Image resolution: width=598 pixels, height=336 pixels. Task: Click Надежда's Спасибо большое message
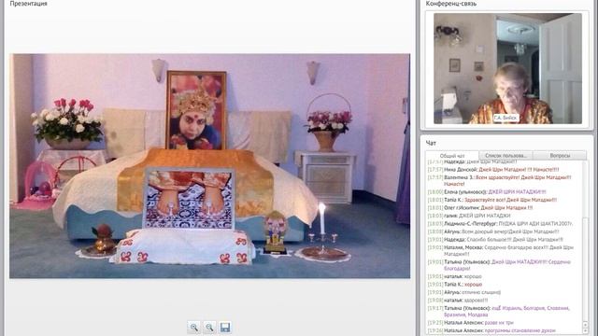tap(495, 240)
